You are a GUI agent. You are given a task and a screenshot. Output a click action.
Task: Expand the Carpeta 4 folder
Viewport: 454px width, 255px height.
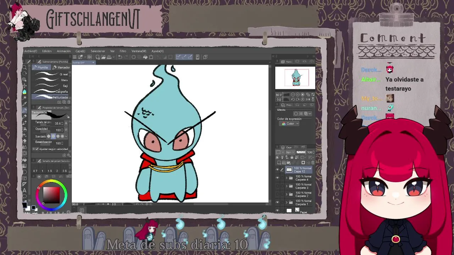click(287, 177)
